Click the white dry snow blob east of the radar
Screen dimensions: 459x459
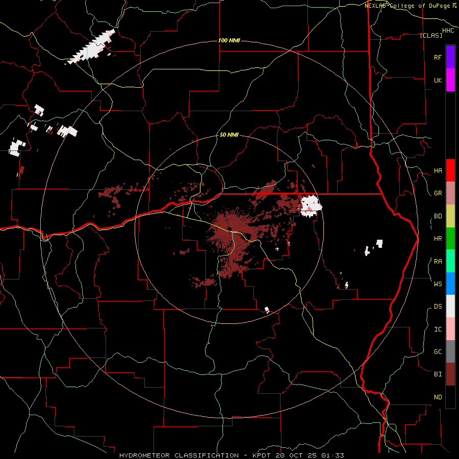coord(311,206)
